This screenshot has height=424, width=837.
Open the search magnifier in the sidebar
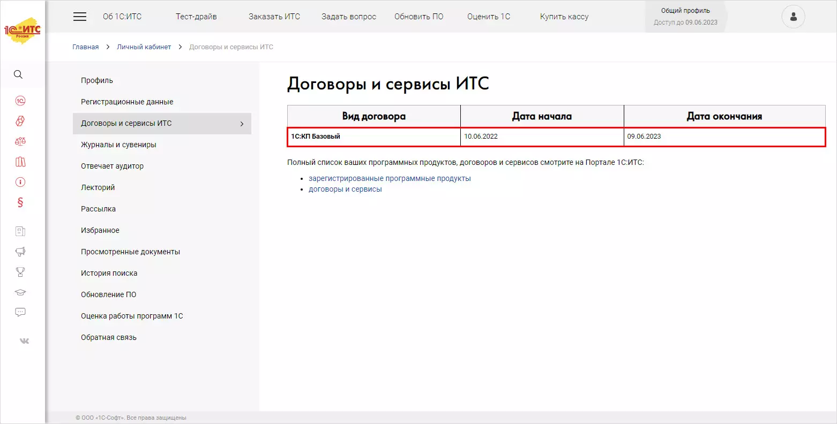tap(18, 74)
